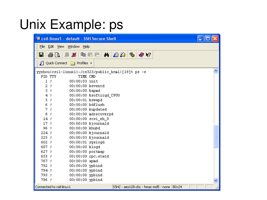The image size is (267, 200).
Task: Click the scrollbar down arrow
Action: pyautogui.click(x=216, y=180)
